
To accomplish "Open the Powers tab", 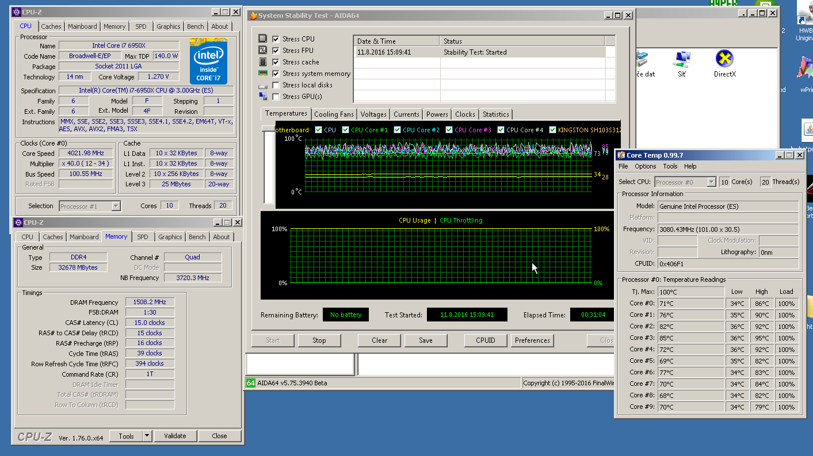I will [x=437, y=114].
